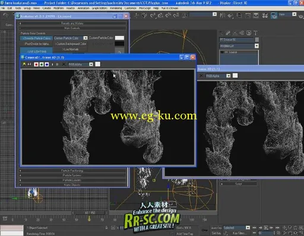Switch to the Hierarchy command panel tab
This screenshot has width=304, height=236.
(x=235, y=33)
